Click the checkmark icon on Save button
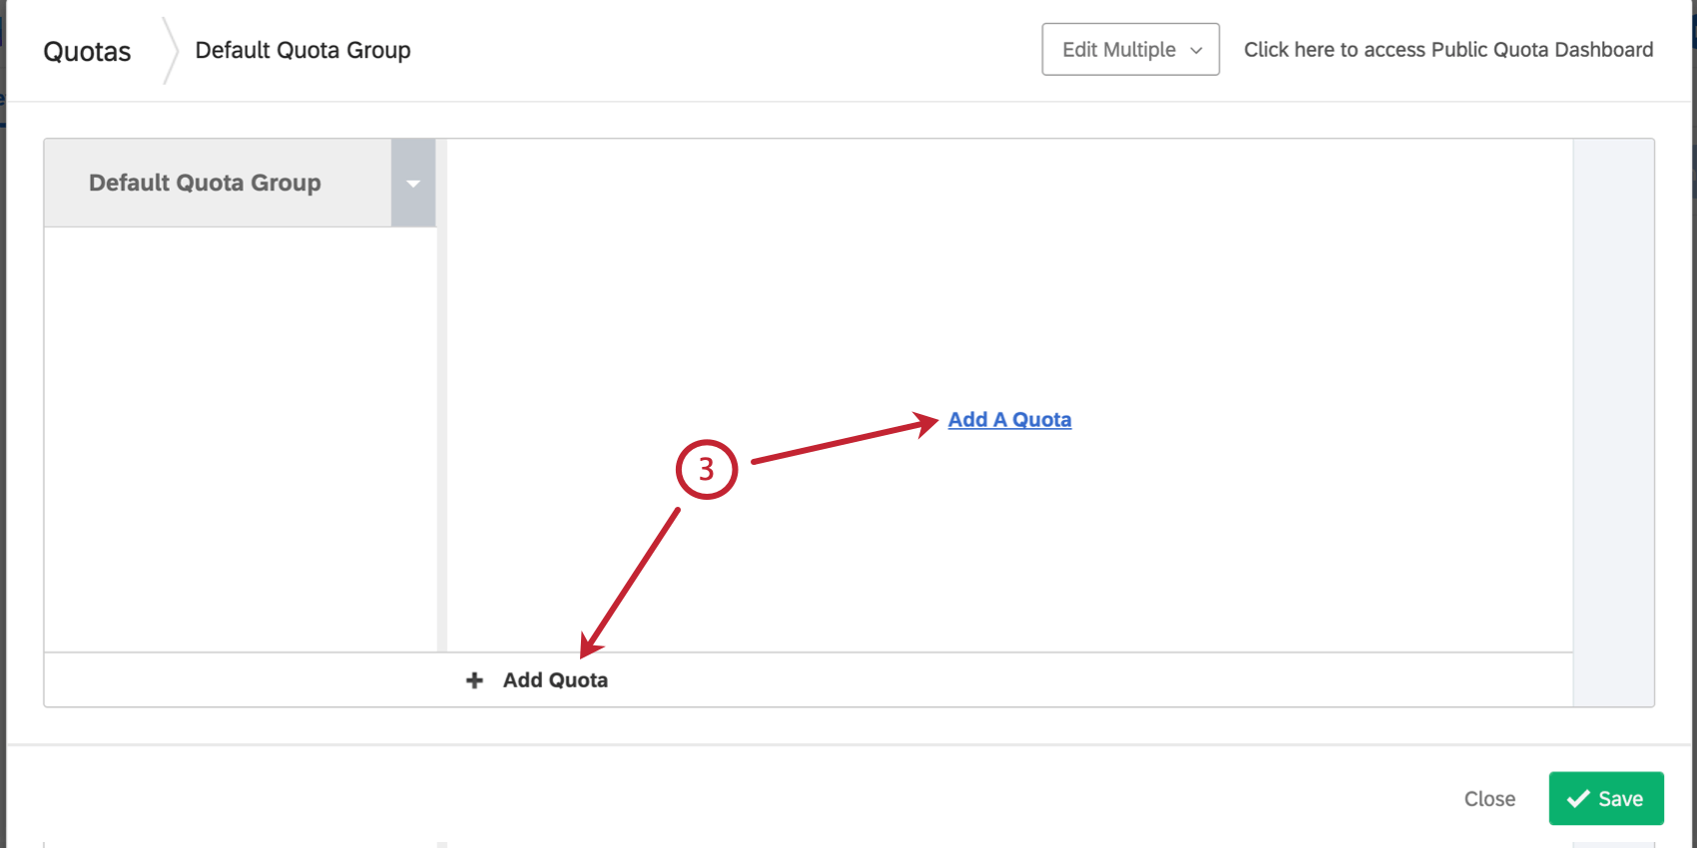Viewport: 1697px width, 848px height. (1578, 798)
